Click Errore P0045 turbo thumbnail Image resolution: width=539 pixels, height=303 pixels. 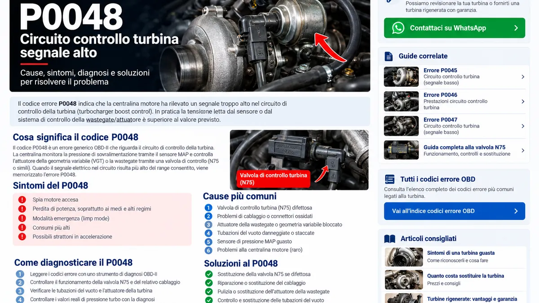(402, 77)
